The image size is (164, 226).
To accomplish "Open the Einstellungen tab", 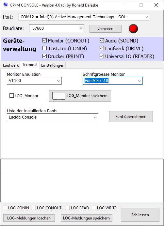I will 53,65.
